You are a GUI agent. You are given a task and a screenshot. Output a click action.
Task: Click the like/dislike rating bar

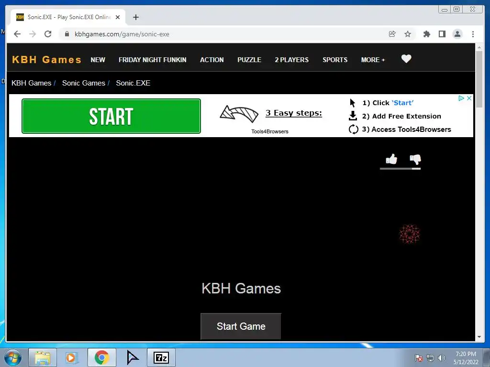(400, 169)
